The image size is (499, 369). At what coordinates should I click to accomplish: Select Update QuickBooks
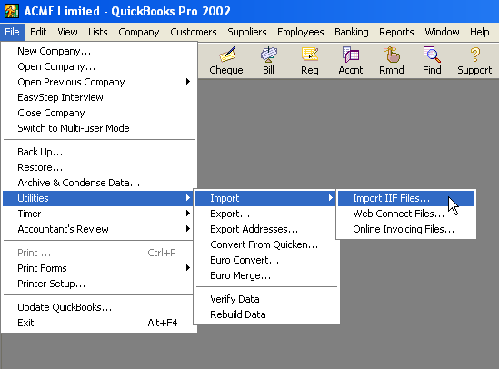pos(98,307)
